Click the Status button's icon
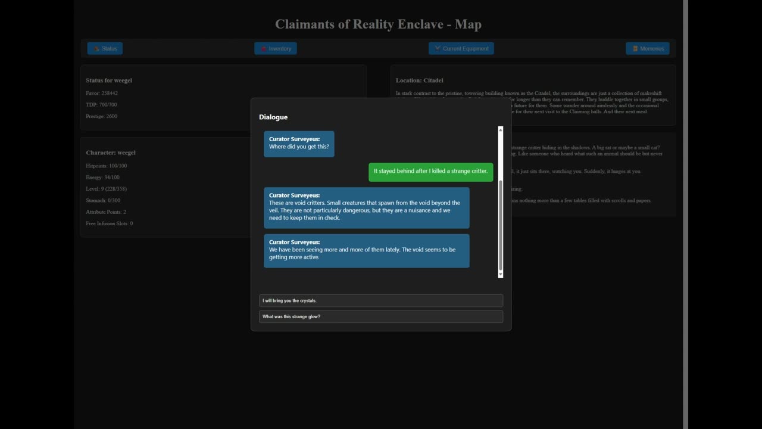The image size is (762, 429). pyautogui.click(x=96, y=49)
